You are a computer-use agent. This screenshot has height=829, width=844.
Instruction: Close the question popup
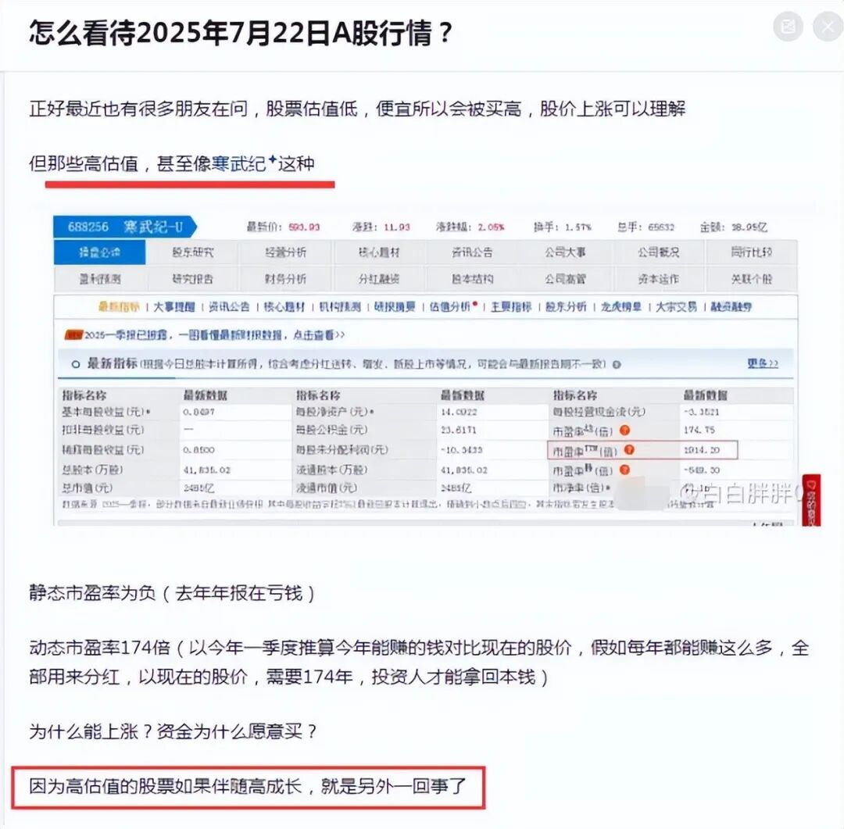click(x=828, y=26)
